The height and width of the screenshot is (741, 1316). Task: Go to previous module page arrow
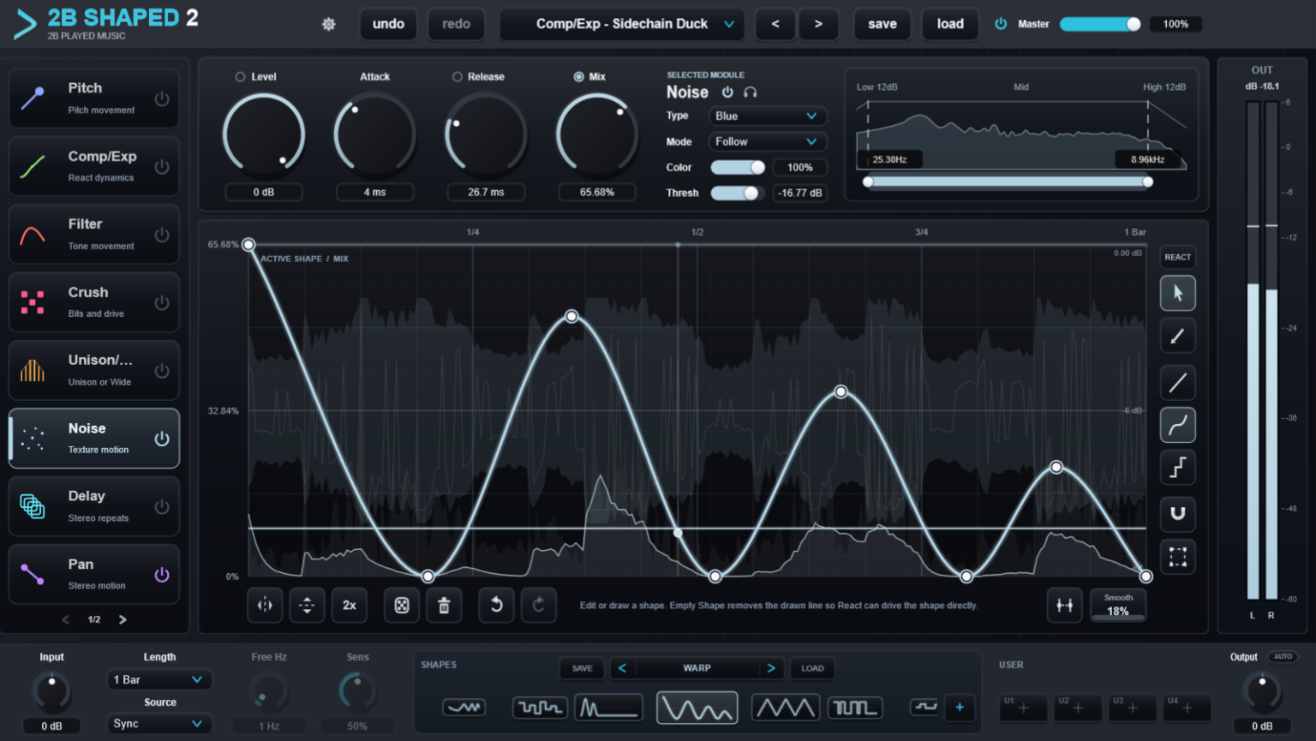click(x=66, y=619)
